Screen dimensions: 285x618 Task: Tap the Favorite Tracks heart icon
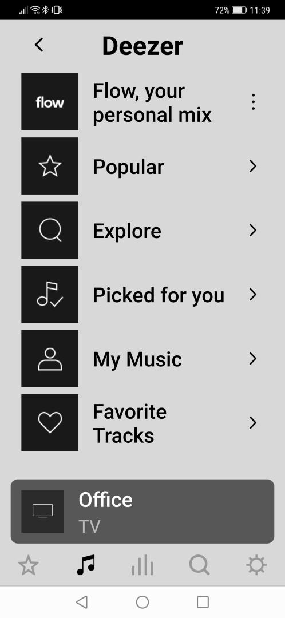pyautogui.click(x=50, y=422)
